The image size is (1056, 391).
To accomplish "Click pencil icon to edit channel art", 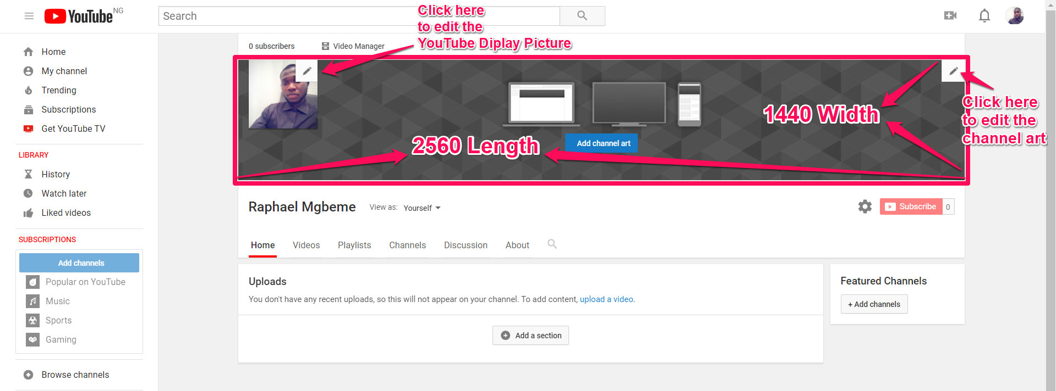I will point(953,71).
